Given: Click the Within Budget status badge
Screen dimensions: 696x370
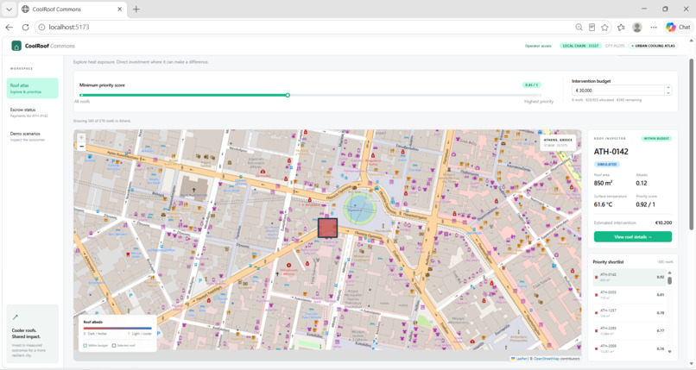Looking at the screenshot, I should tap(656, 139).
